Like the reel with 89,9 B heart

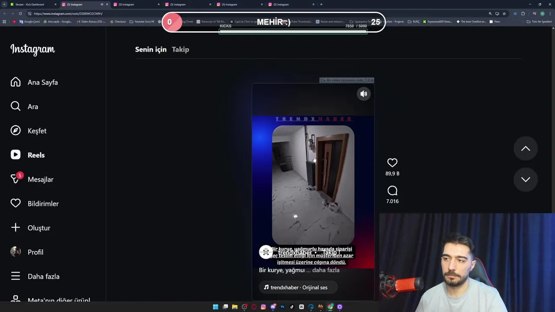click(x=392, y=163)
